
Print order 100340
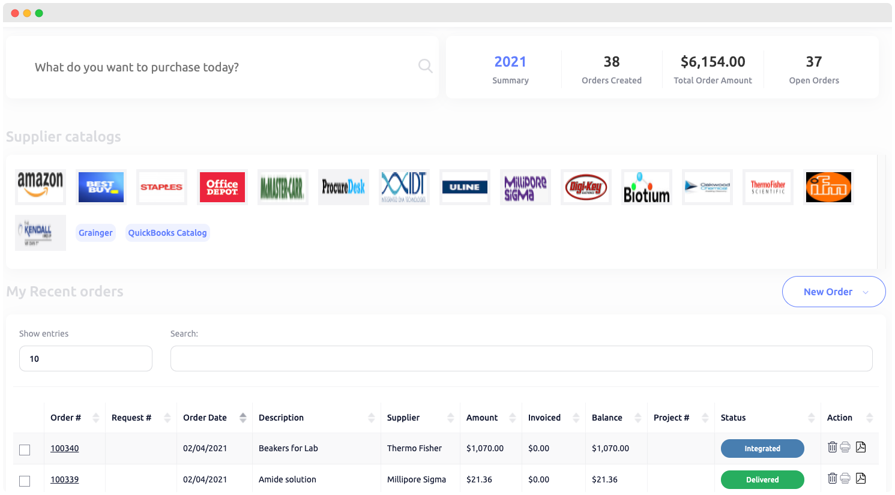tap(845, 447)
